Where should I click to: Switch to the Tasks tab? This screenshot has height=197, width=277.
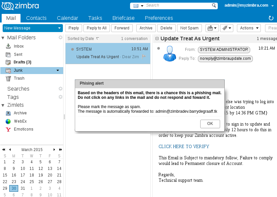click(x=95, y=18)
